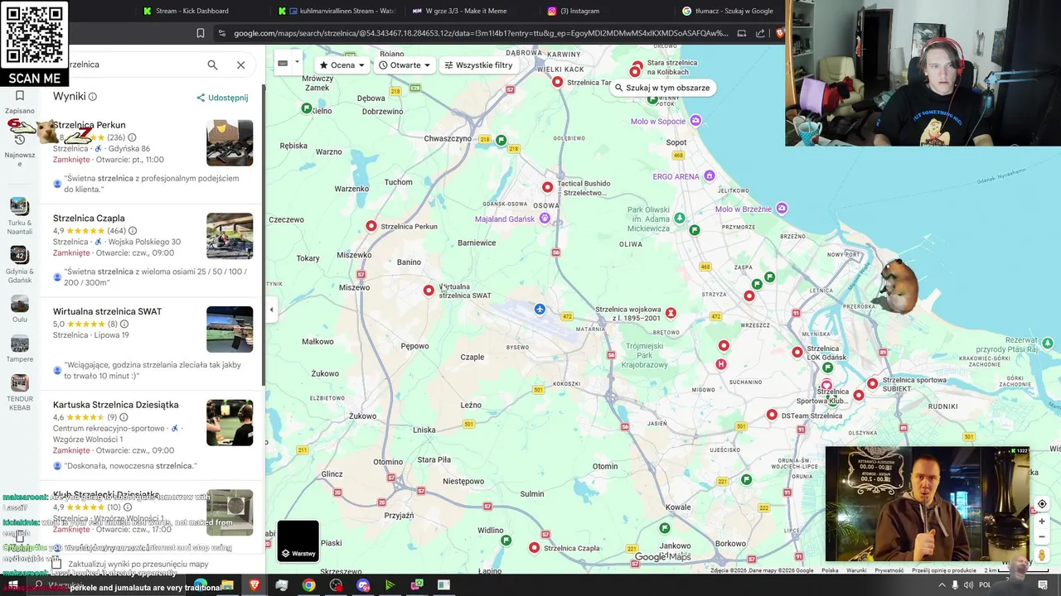Switch to the tłumacz - Szukaj w Google tab
The height and width of the screenshot is (596, 1061).
(x=727, y=11)
